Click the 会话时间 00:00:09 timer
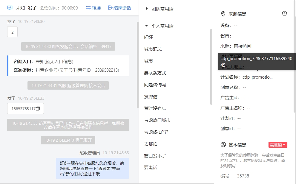The width and height of the screenshot is (296, 184). pyautogui.click(x=59, y=8)
